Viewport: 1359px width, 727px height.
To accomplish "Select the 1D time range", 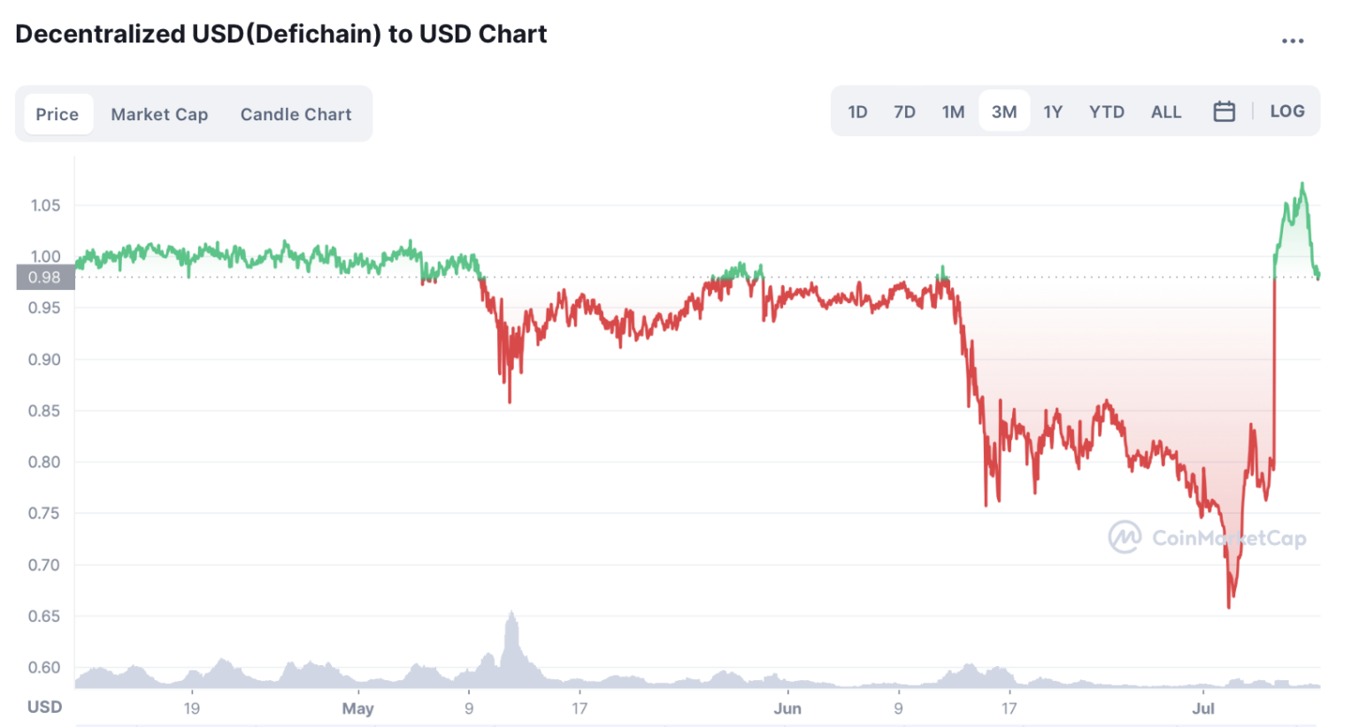I will [857, 111].
